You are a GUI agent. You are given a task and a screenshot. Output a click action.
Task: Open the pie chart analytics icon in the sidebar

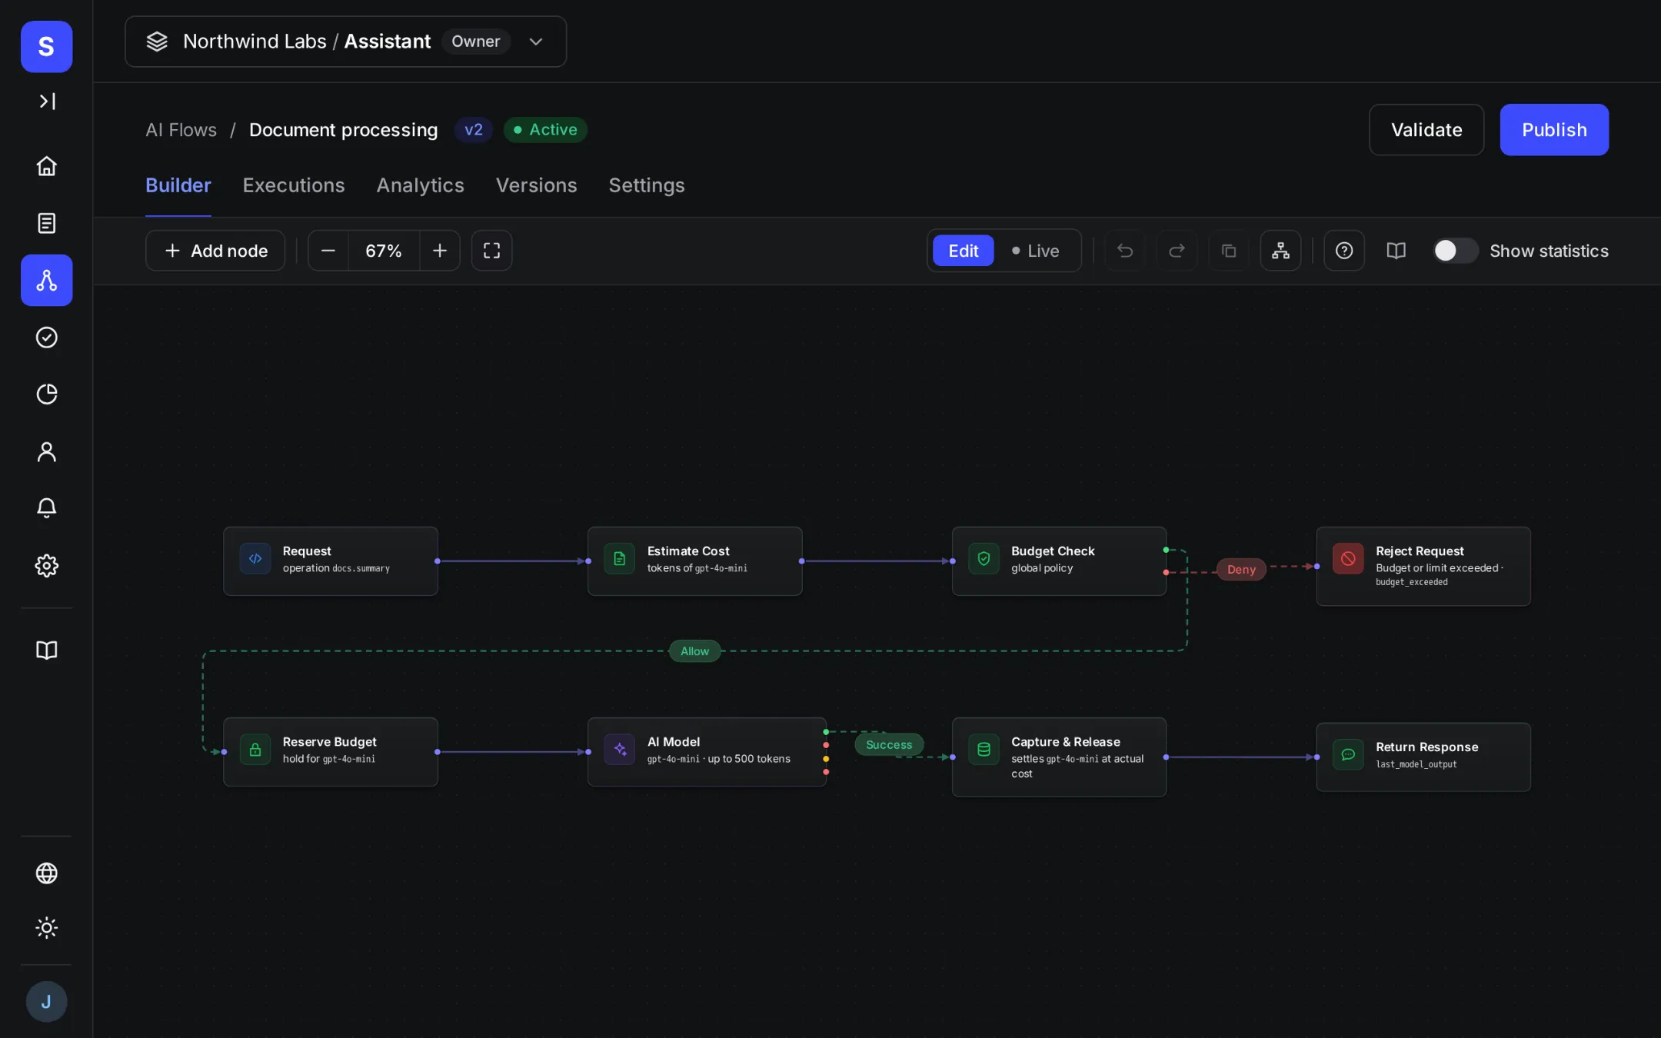pos(47,394)
